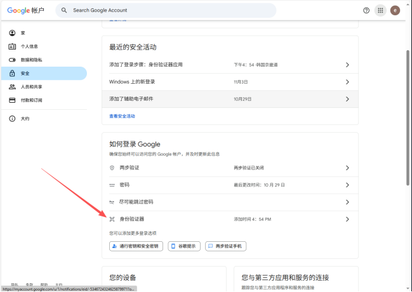Click the 尽可能跳过密码 icon

[x=112, y=202]
